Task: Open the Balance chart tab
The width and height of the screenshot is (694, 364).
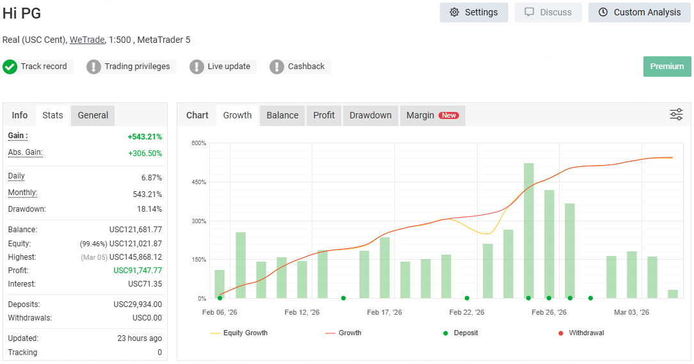Action: pos(282,115)
